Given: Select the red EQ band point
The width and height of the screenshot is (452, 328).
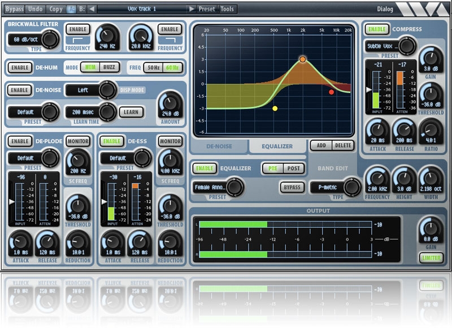Looking at the screenshot, I should 331,92.
